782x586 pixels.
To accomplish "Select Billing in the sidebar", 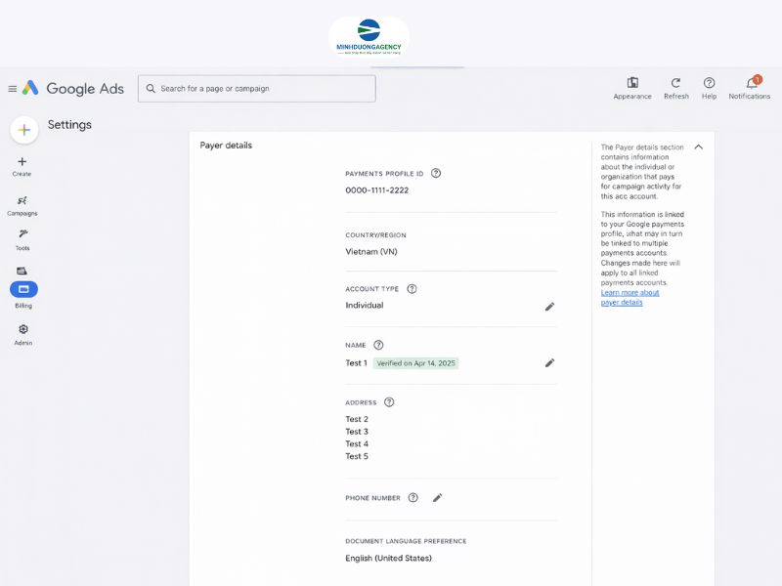I will (23, 289).
